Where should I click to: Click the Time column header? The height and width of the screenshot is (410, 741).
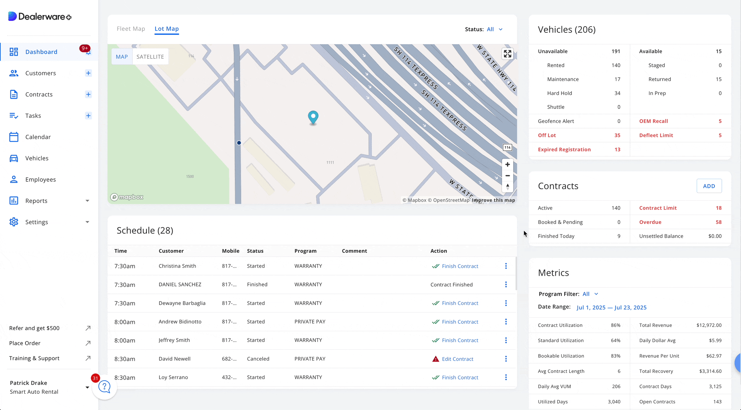pyautogui.click(x=120, y=251)
